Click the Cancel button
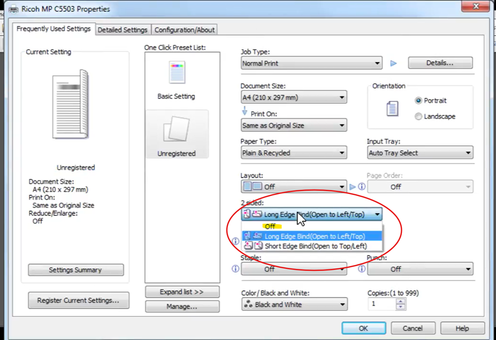This screenshot has width=496, height=340. coord(413,328)
